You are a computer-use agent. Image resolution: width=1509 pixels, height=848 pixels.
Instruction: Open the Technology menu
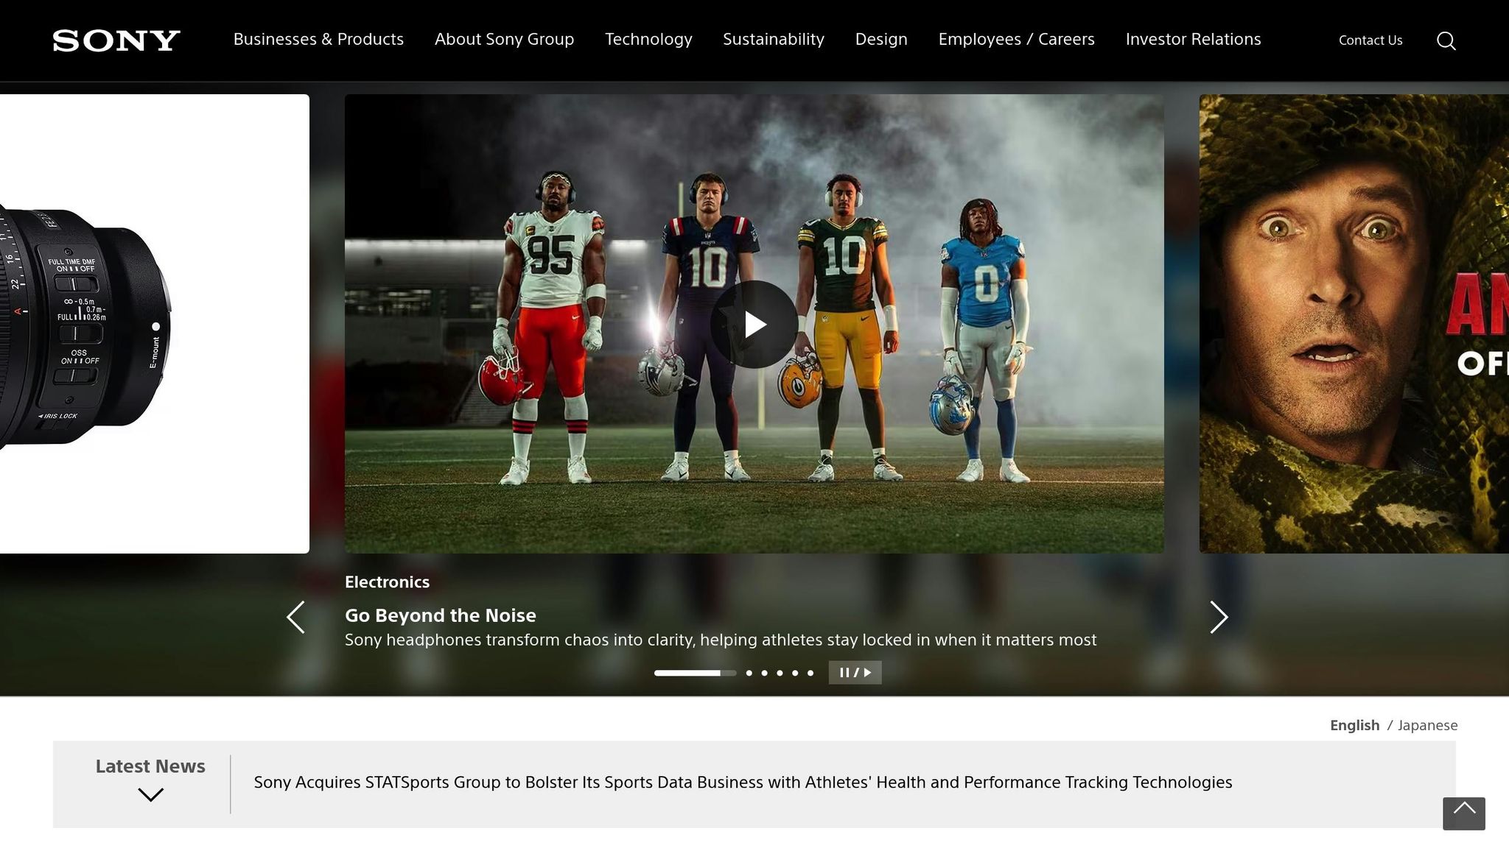point(648,39)
